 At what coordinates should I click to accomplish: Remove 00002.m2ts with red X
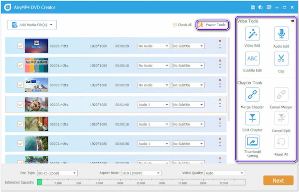(x=220, y=80)
